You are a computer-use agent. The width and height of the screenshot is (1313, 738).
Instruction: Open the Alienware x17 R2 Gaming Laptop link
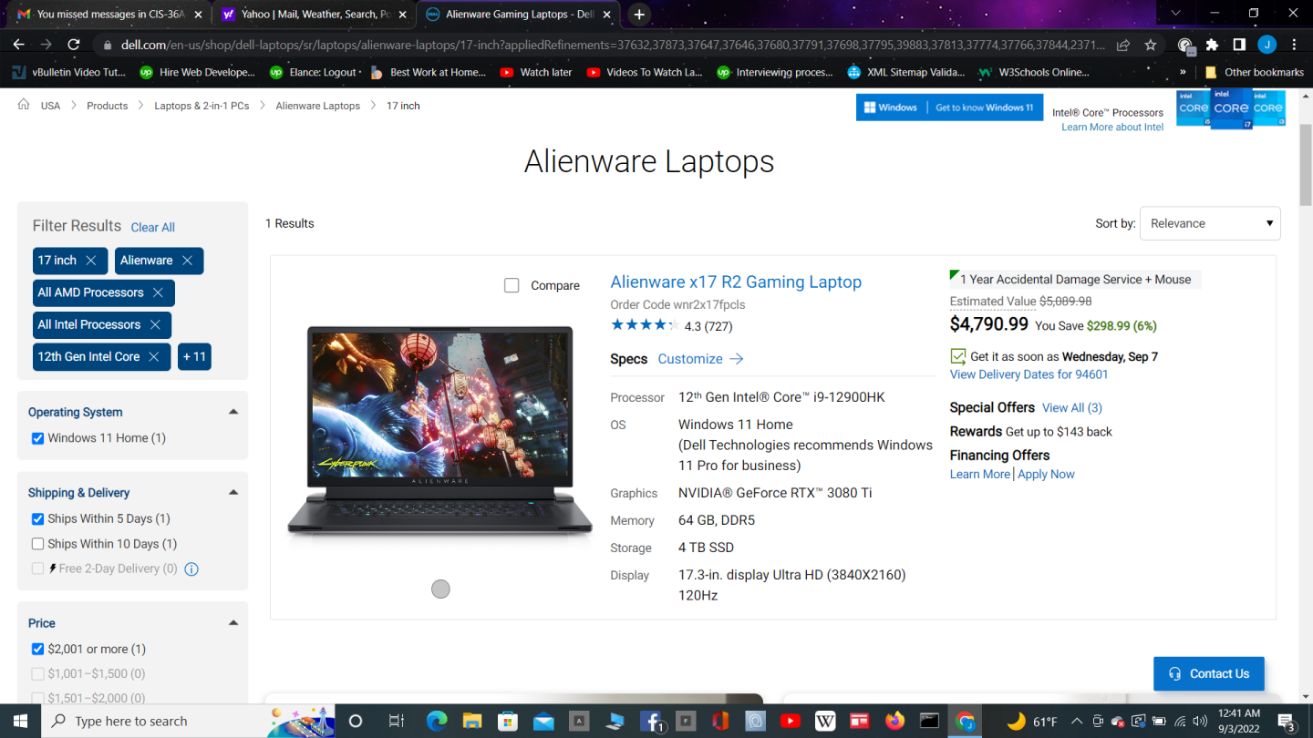(x=736, y=282)
